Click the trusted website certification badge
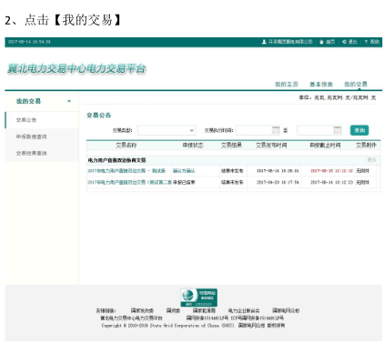Screen dimensions: 384x354 tap(198, 298)
